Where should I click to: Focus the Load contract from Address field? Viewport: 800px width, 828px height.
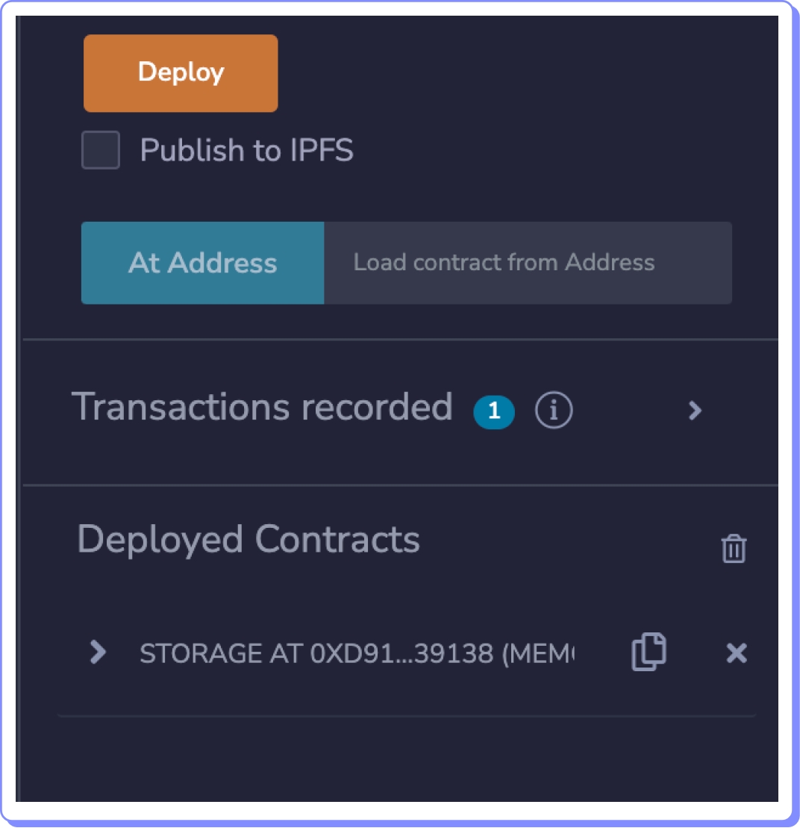click(527, 263)
